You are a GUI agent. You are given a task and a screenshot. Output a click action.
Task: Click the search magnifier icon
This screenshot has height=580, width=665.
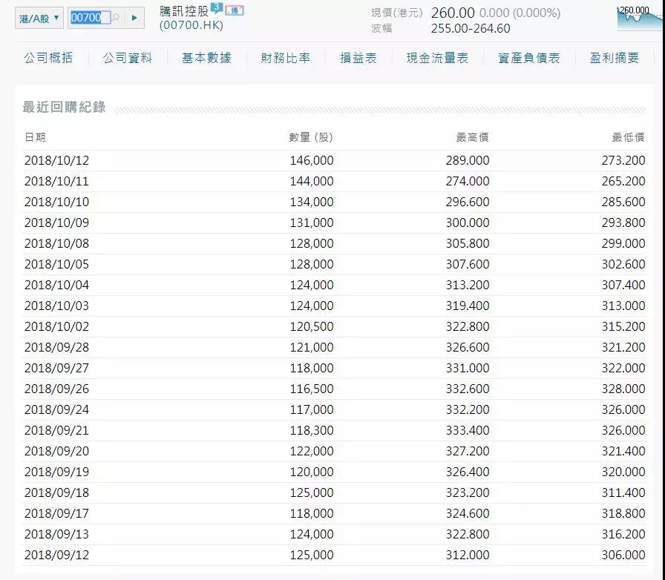pos(116,18)
